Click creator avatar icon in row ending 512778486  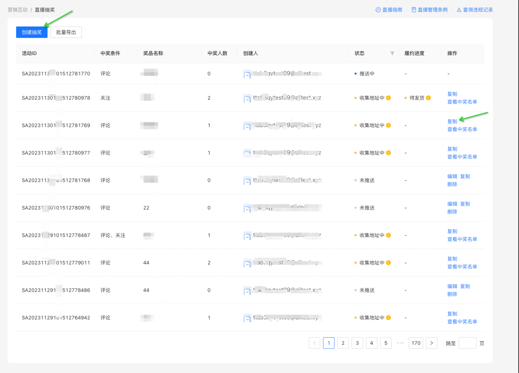[247, 291]
